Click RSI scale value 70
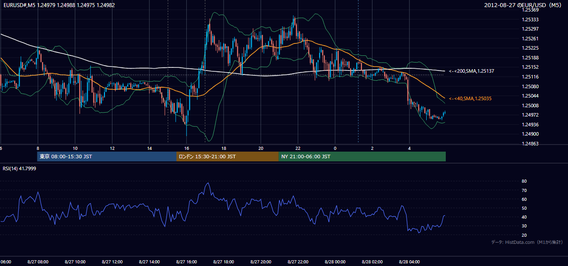Screen dimensions: 568x266 (x=524, y=190)
